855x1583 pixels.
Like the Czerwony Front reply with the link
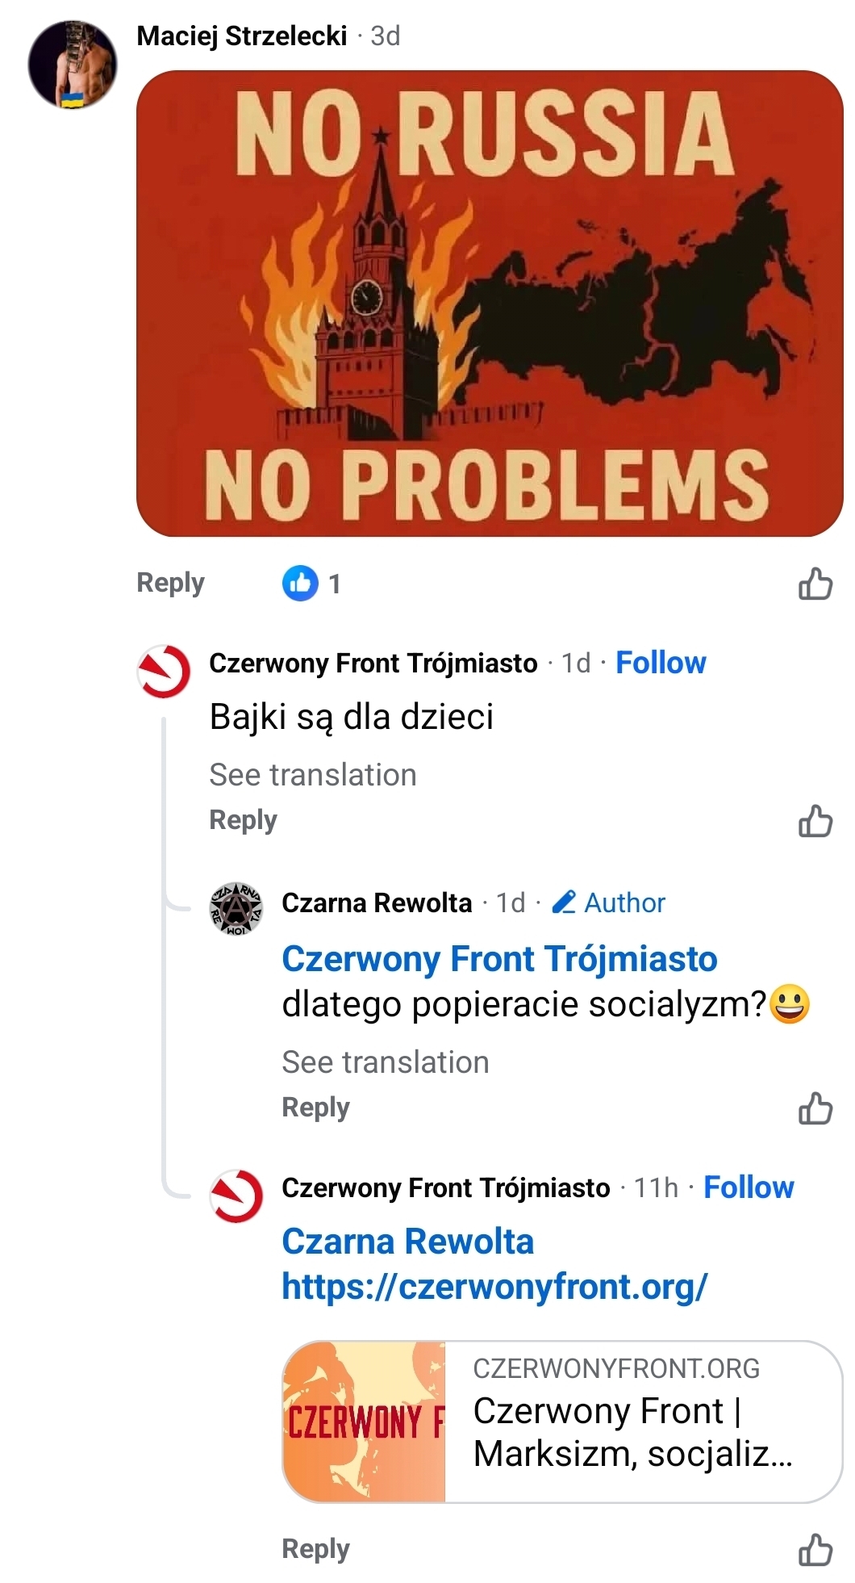815,1550
